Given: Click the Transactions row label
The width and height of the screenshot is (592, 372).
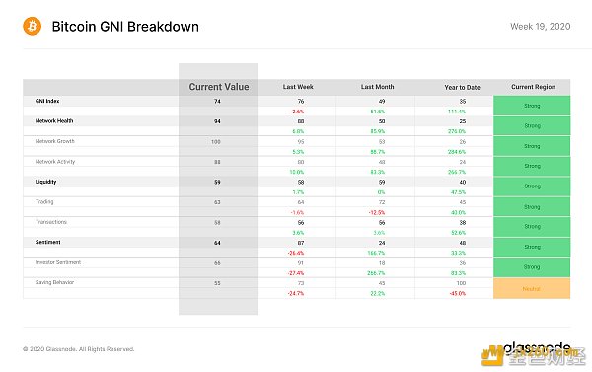Looking at the screenshot, I should [51, 222].
